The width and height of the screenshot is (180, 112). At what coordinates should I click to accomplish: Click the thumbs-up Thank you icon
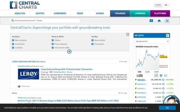19,86
